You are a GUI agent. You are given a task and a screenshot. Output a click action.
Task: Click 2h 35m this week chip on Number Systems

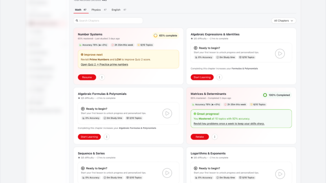[122, 45]
